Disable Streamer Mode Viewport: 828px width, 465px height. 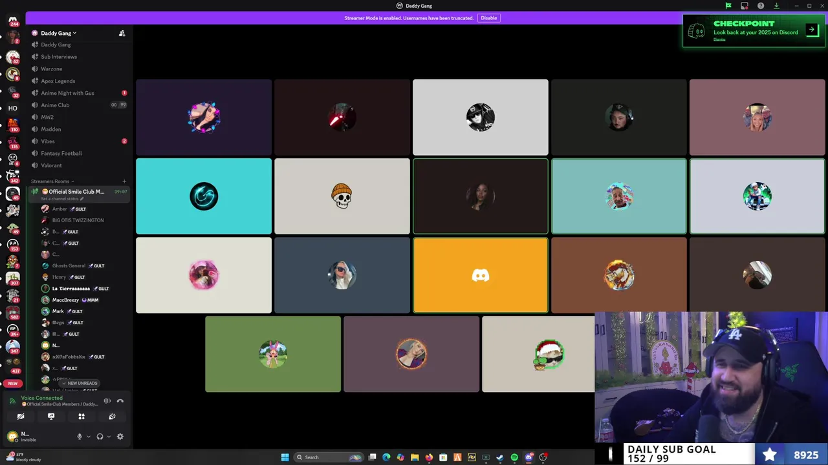pyautogui.click(x=488, y=18)
